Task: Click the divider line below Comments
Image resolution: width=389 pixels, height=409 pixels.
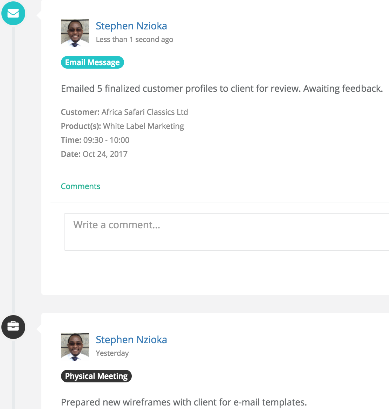Action: 220,202
